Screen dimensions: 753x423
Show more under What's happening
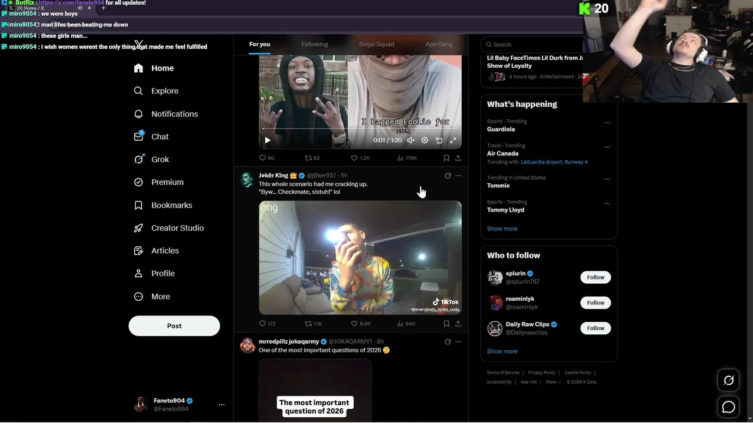click(502, 229)
